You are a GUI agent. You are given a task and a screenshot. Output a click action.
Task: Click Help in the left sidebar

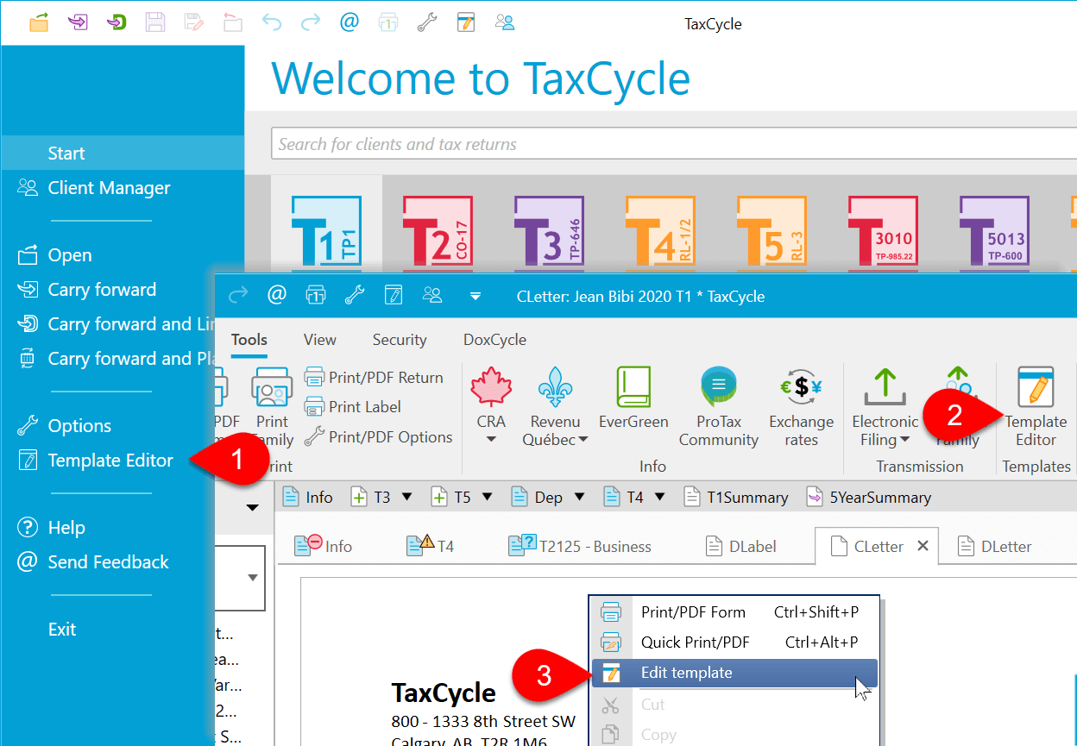pos(66,528)
